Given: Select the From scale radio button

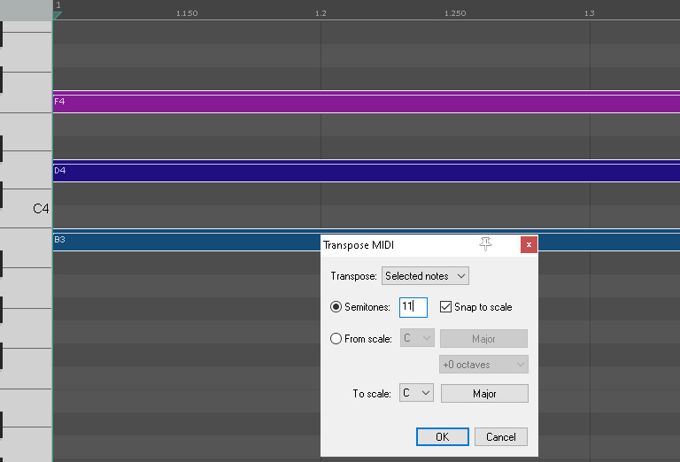Looking at the screenshot, I should (x=336, y=338).
